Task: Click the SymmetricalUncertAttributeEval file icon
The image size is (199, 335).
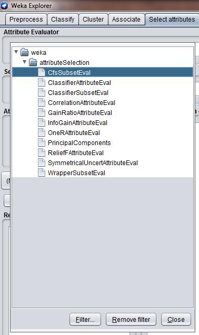Action: point(42,163)
